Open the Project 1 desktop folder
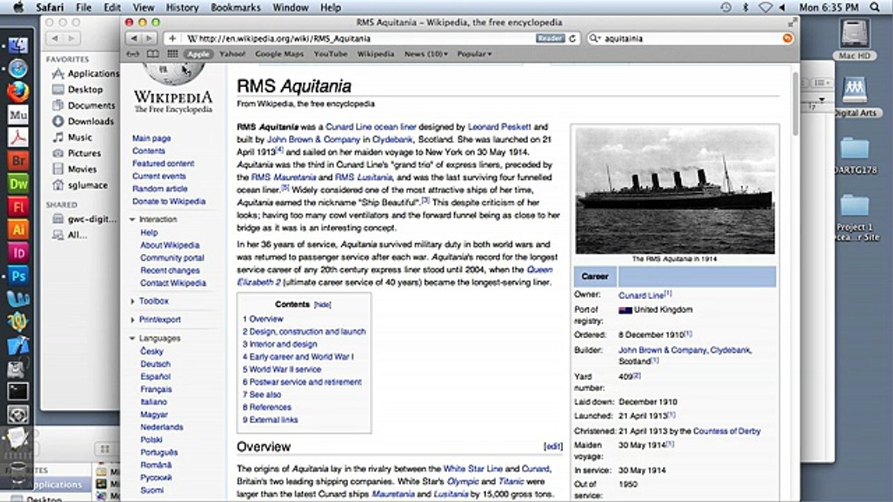Viewport: 893px width, 502px height. pos(855,218)
